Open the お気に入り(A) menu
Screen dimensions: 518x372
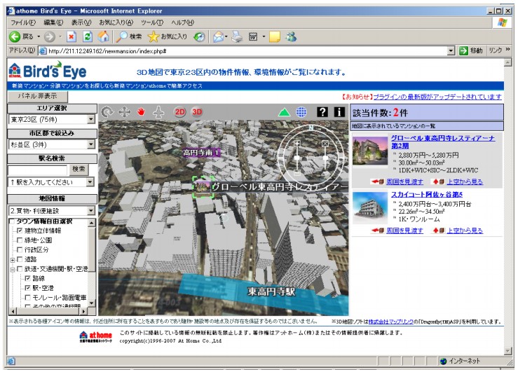click(x=116, y=22)
